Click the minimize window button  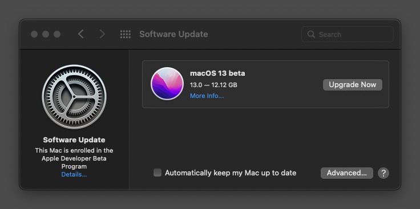tap(46, 34)
